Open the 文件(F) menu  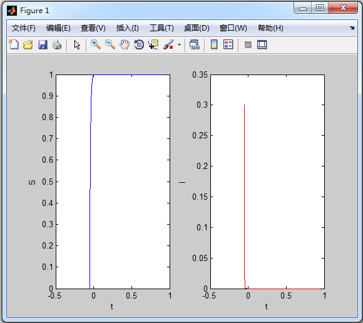[24, 28]
